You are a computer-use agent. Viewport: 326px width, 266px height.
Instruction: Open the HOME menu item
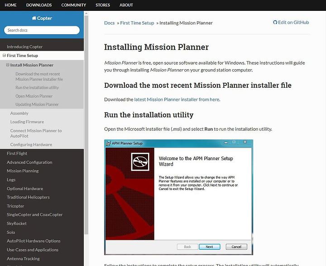[x=10, y=5]
